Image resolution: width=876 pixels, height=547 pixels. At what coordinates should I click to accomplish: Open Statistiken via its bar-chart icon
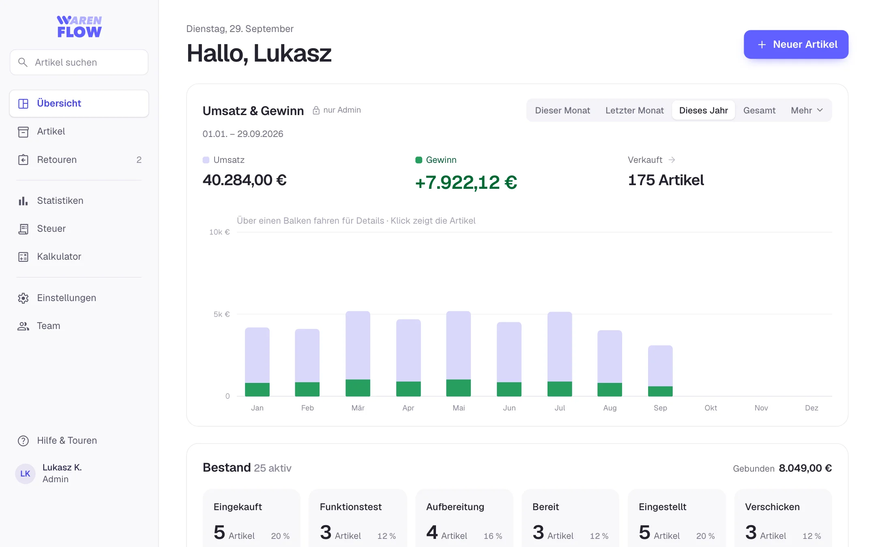24,201
